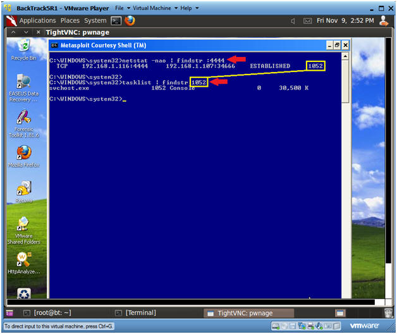Open the System menu
This screenshot has height=334, width=397.
click(x=95, y=20)
